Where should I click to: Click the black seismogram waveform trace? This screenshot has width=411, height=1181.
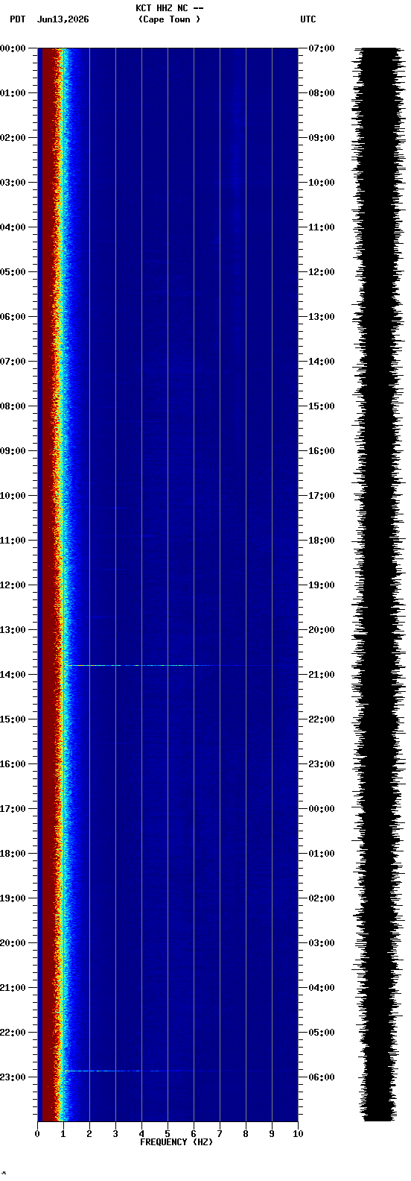pyautogui.click(x=378, y=585)
